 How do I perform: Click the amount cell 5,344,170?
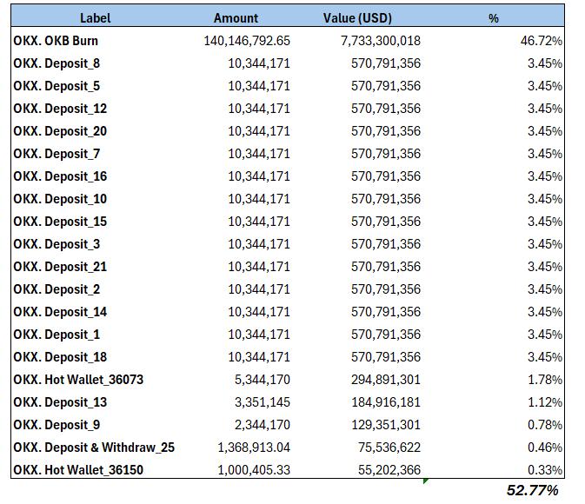coord(259,380)
